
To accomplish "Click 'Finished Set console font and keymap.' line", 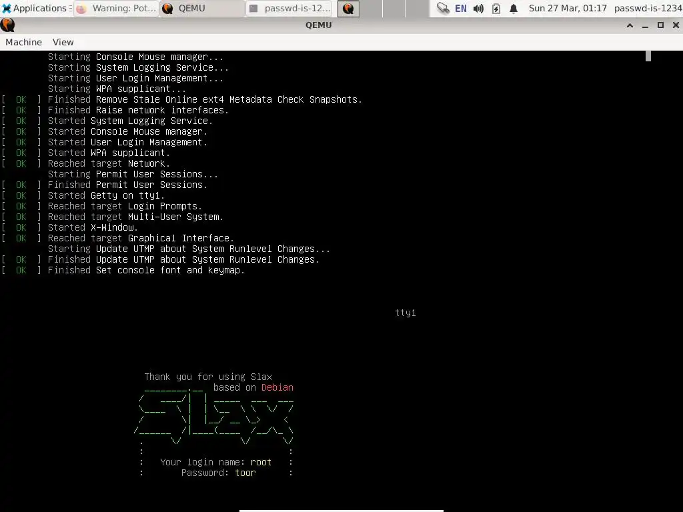I will (146, 270).
